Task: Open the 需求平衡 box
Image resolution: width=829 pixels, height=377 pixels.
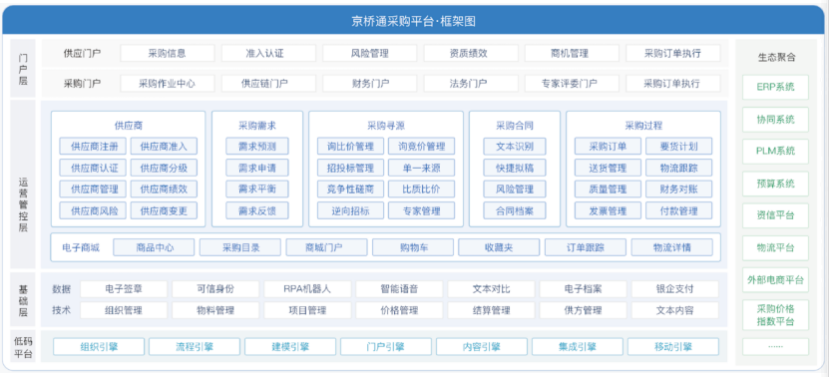Action: pos(257,188)
